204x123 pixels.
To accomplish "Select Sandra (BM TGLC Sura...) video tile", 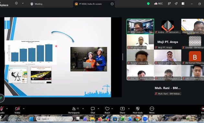I will pyautogui.click(x=168, y=57).
